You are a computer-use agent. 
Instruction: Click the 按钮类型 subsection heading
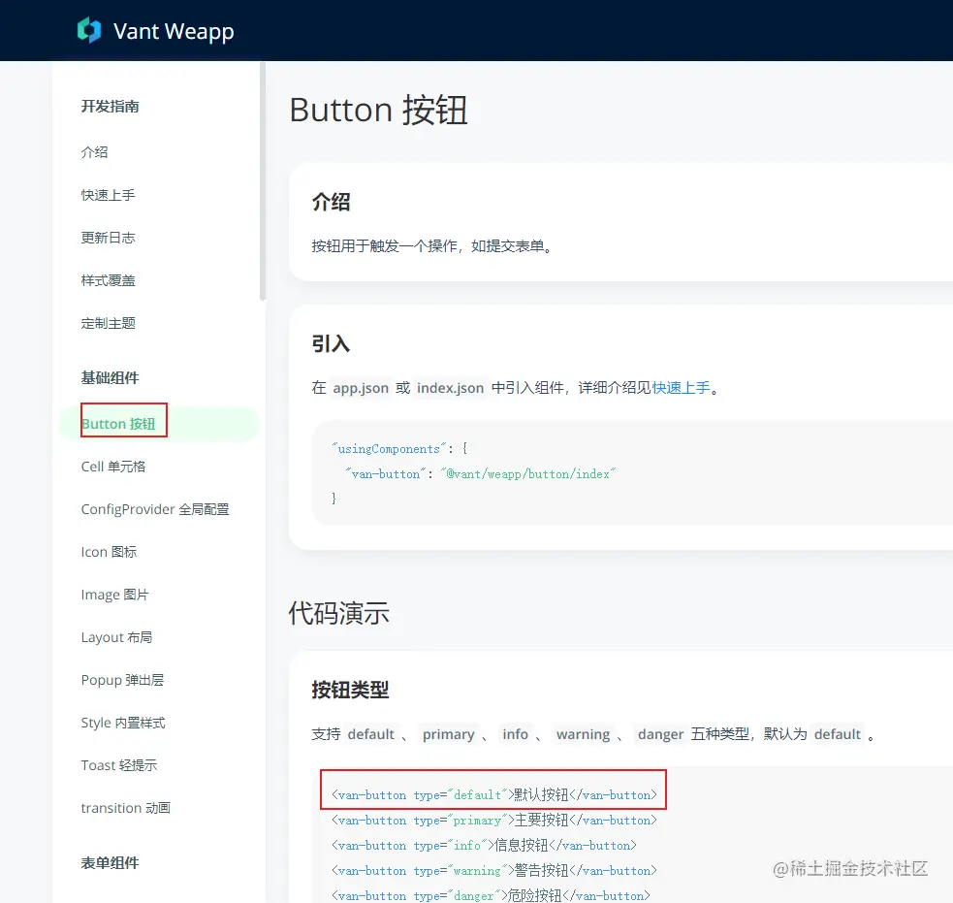coord(350,690)
